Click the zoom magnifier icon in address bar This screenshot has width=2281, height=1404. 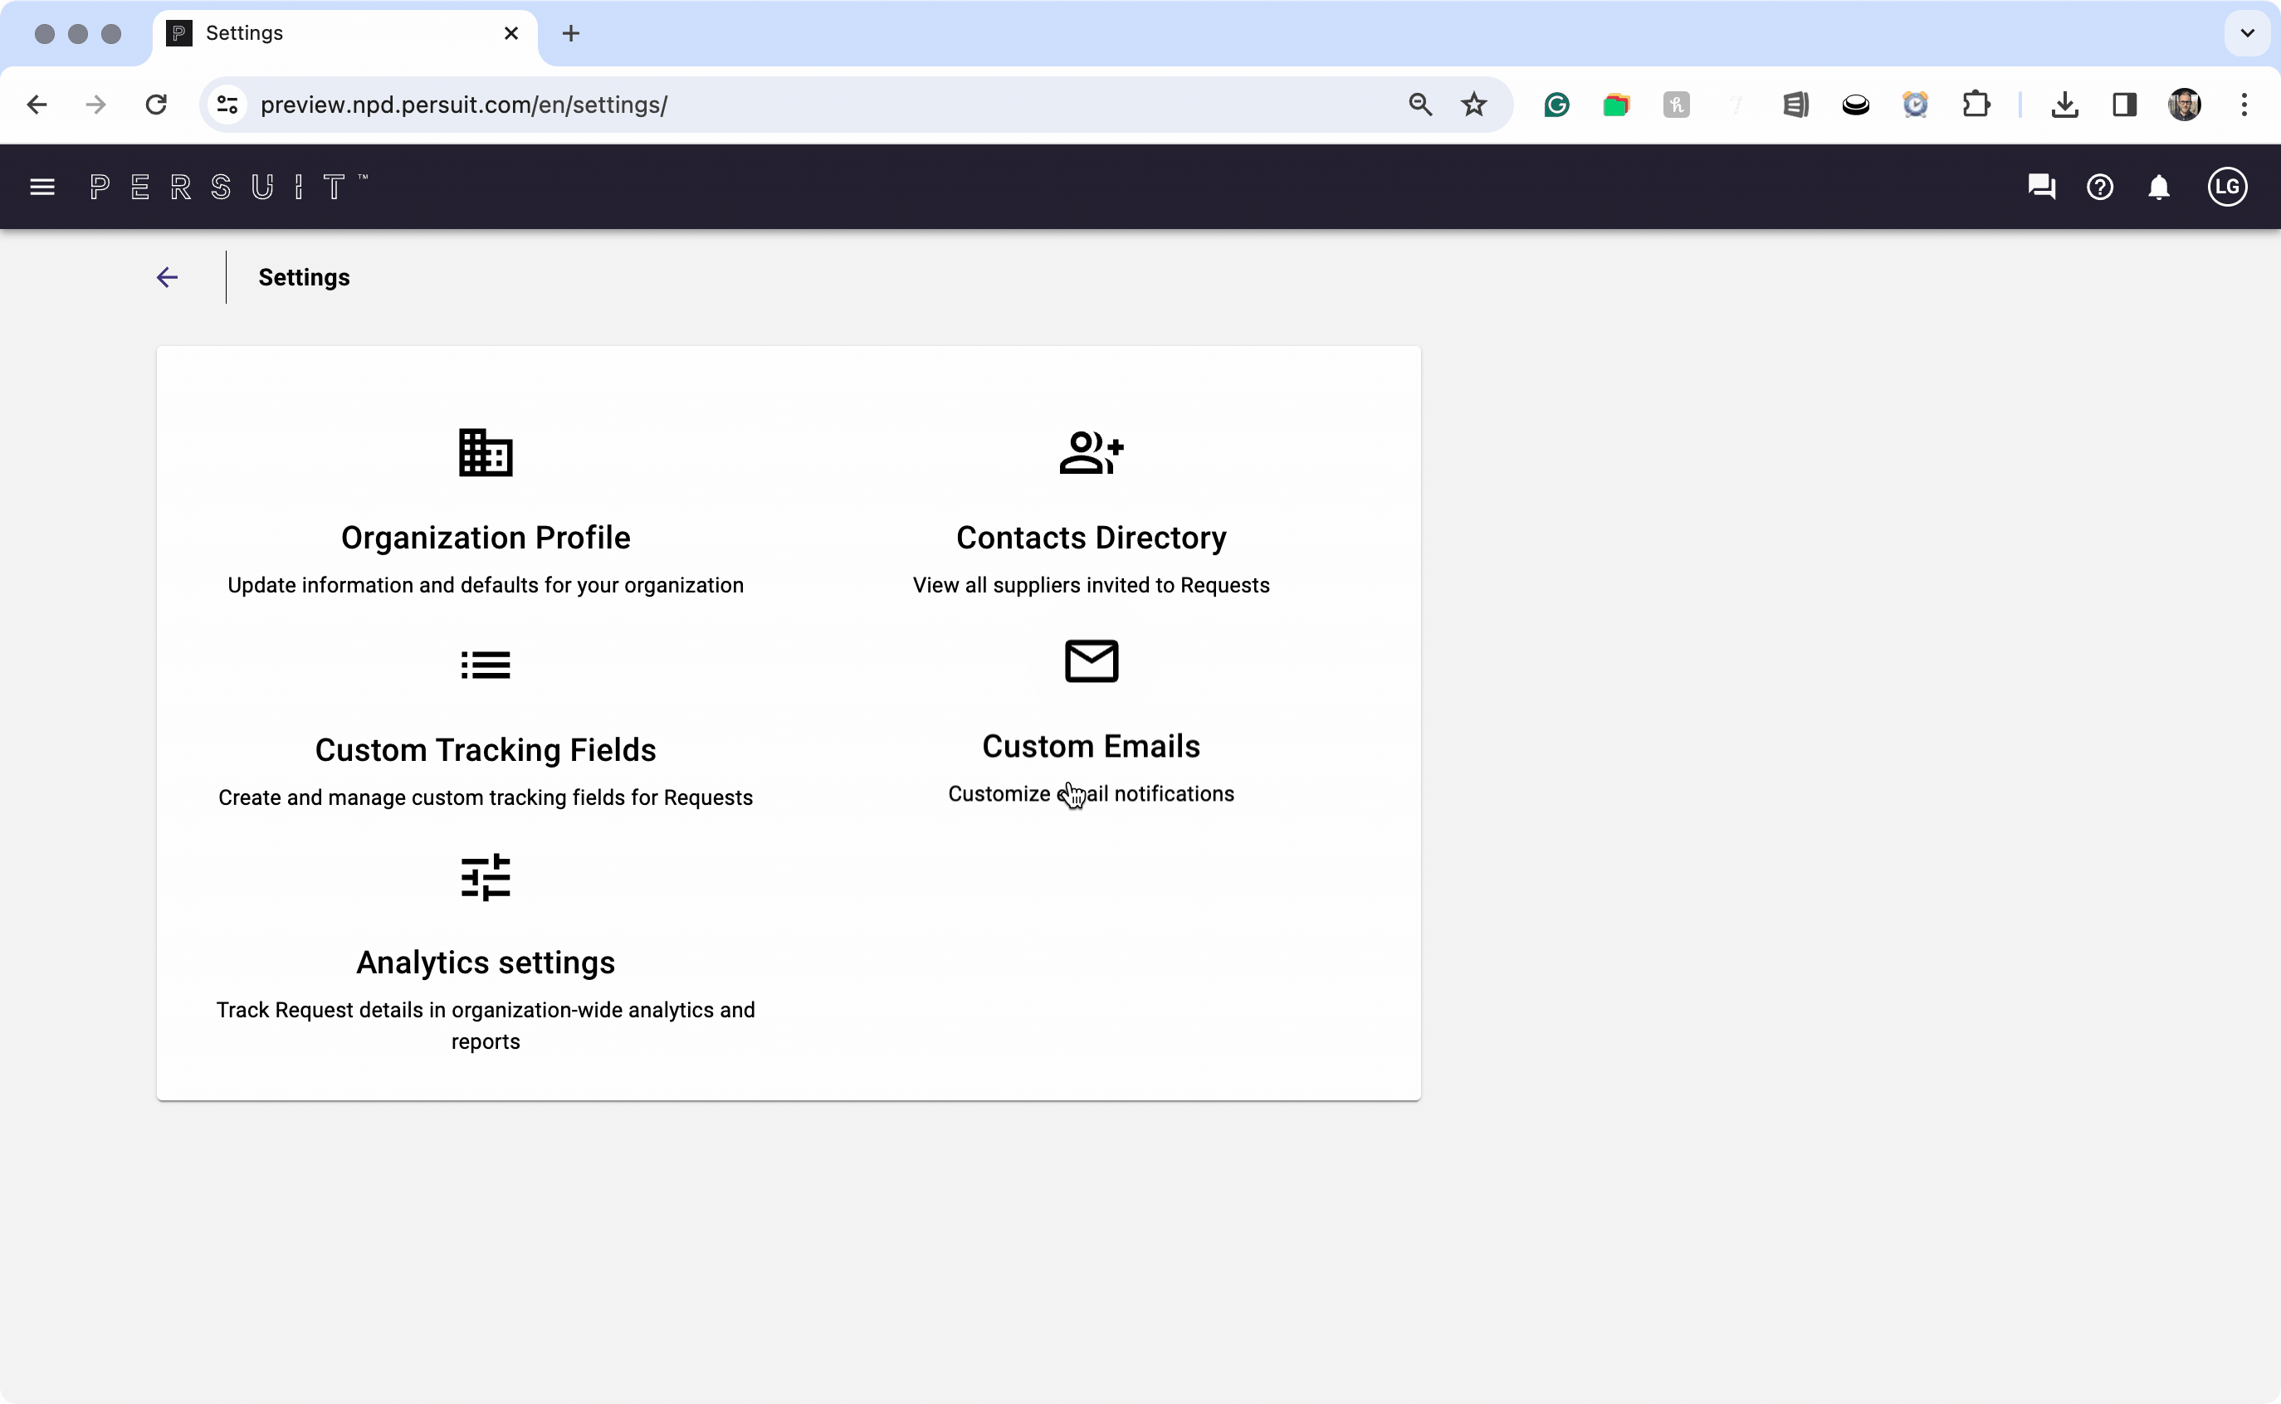(x=1419, y=104)
